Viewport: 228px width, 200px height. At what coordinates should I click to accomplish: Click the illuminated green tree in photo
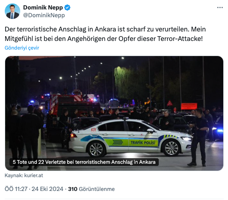[x=126, y=81]
